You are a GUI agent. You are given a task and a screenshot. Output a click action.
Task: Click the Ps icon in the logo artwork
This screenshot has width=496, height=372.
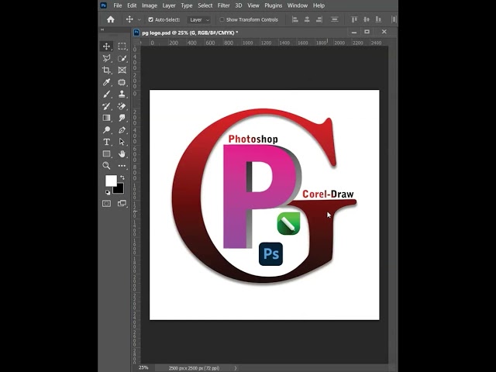270,254
